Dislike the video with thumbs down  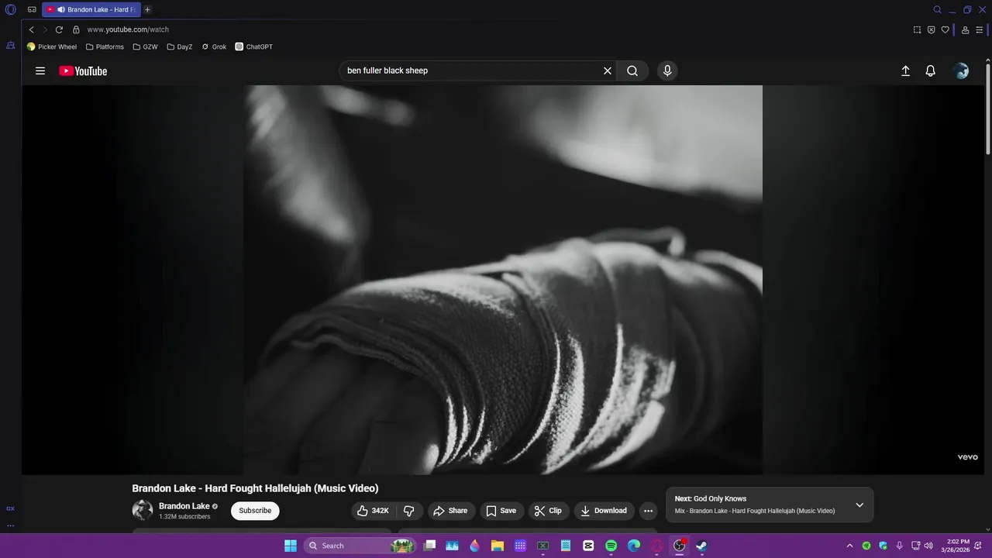tap(409, 511)
